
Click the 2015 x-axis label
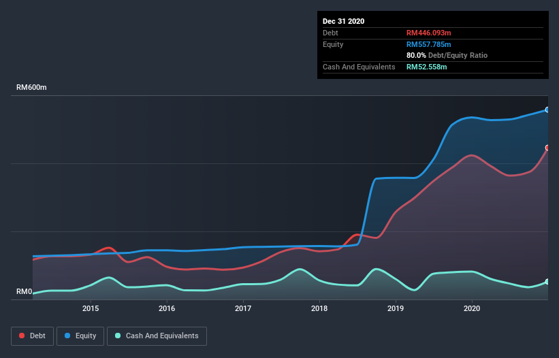pos(91,308)
